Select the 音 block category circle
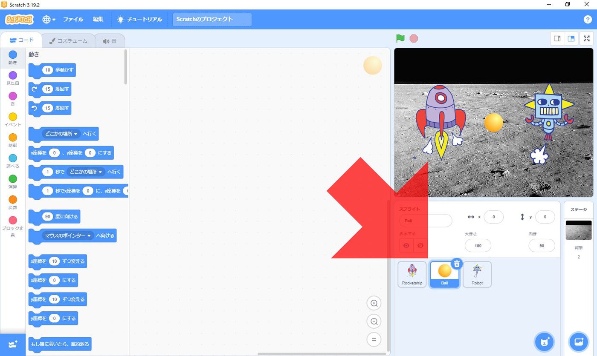597x356 pixels. point(13,96)
